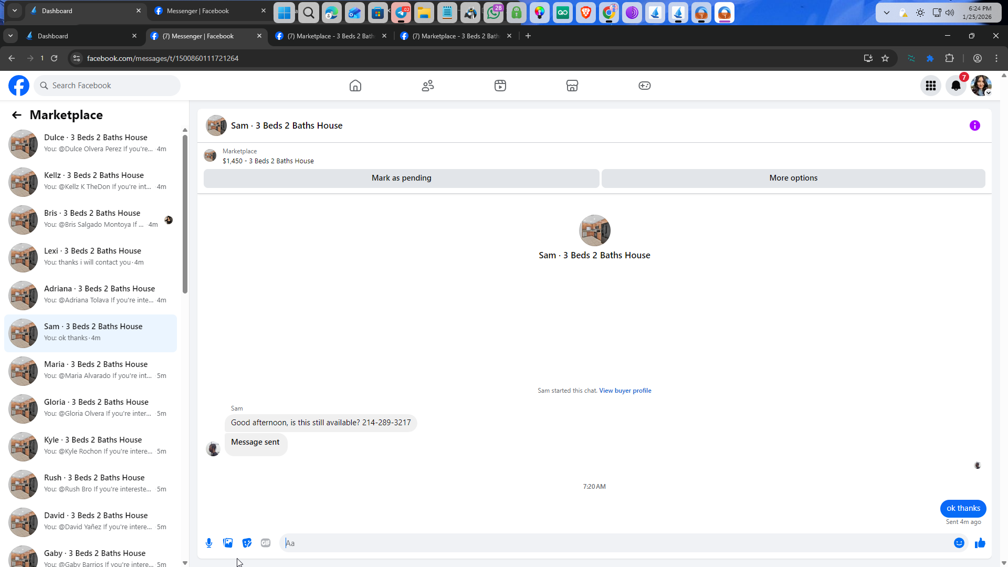The image size is (1008, 567).
Task: Open WhatsApp from the taskbar
Action: (x=493, y=13)
